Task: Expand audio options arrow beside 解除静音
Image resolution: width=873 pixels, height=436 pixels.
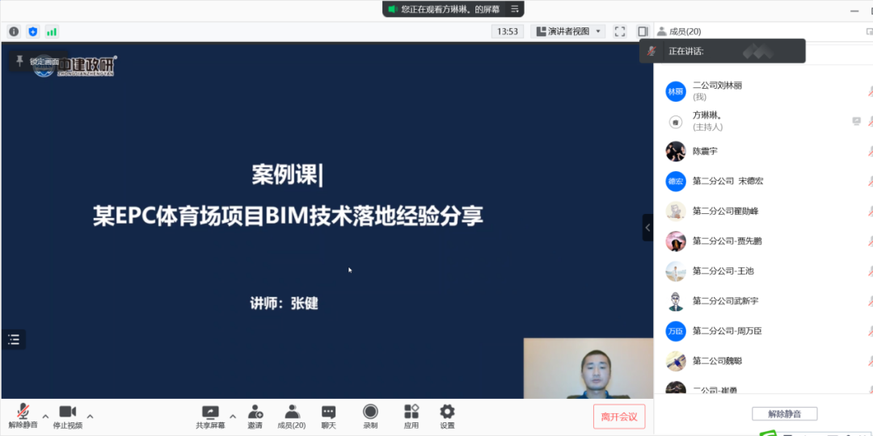Action: 45,417
